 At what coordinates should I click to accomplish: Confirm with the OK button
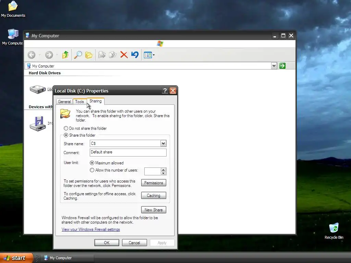click(x=107, y=243)
